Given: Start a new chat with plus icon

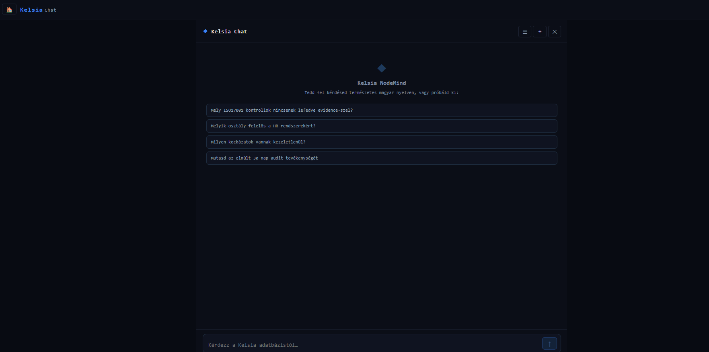Looking at the screenshot, I should point(540,32).
